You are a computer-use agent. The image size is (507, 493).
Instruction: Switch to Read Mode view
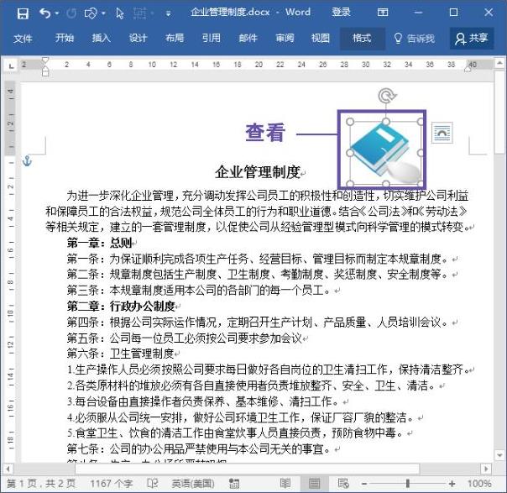coord(285,484)
